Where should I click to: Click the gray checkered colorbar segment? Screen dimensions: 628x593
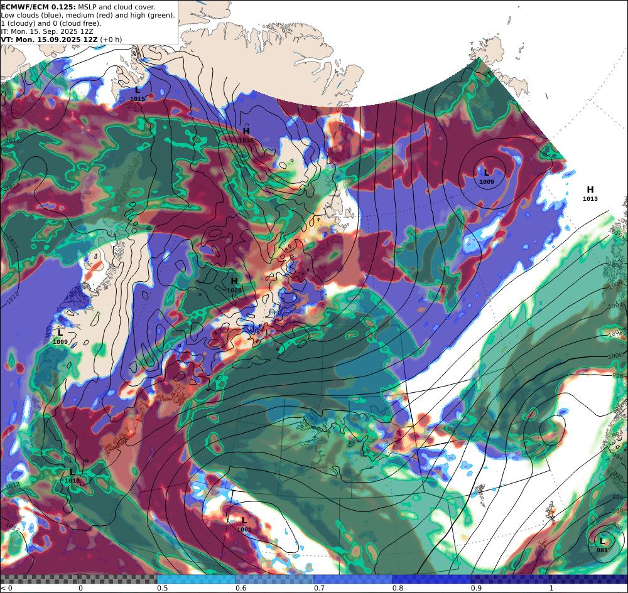pyautogui.click(x=78, y=579)
